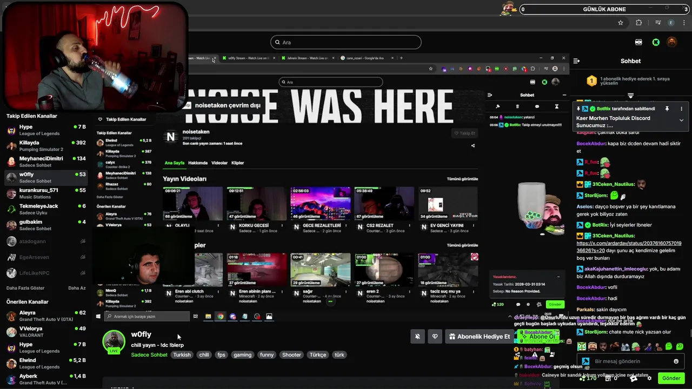Screen dimensions: 692x389
Task: Select the Turkish tag
Action: (x=182, y=355)
